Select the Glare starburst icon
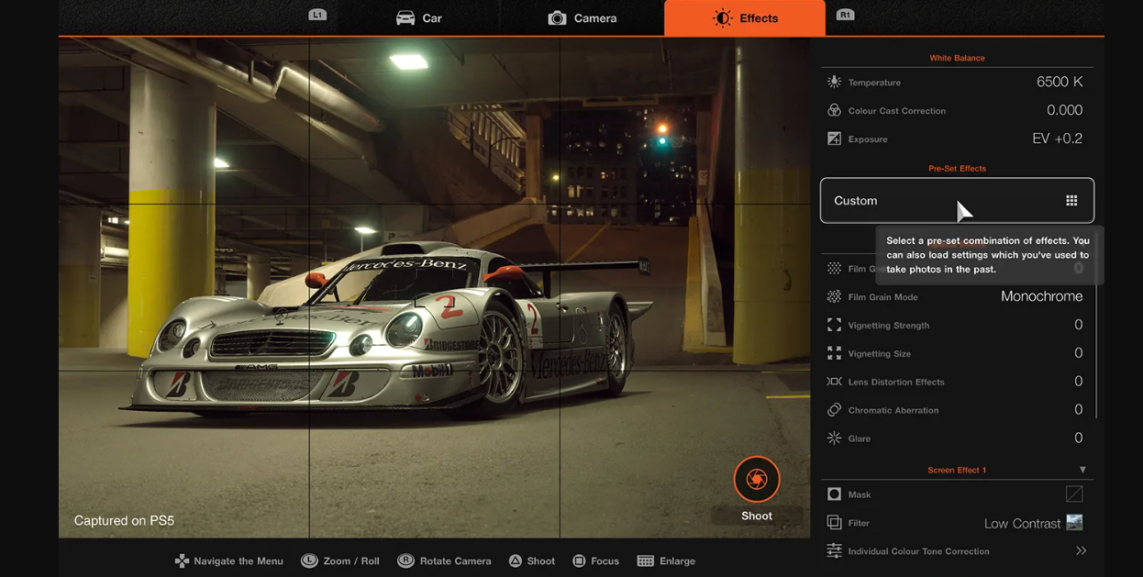 tap(834, 438)
